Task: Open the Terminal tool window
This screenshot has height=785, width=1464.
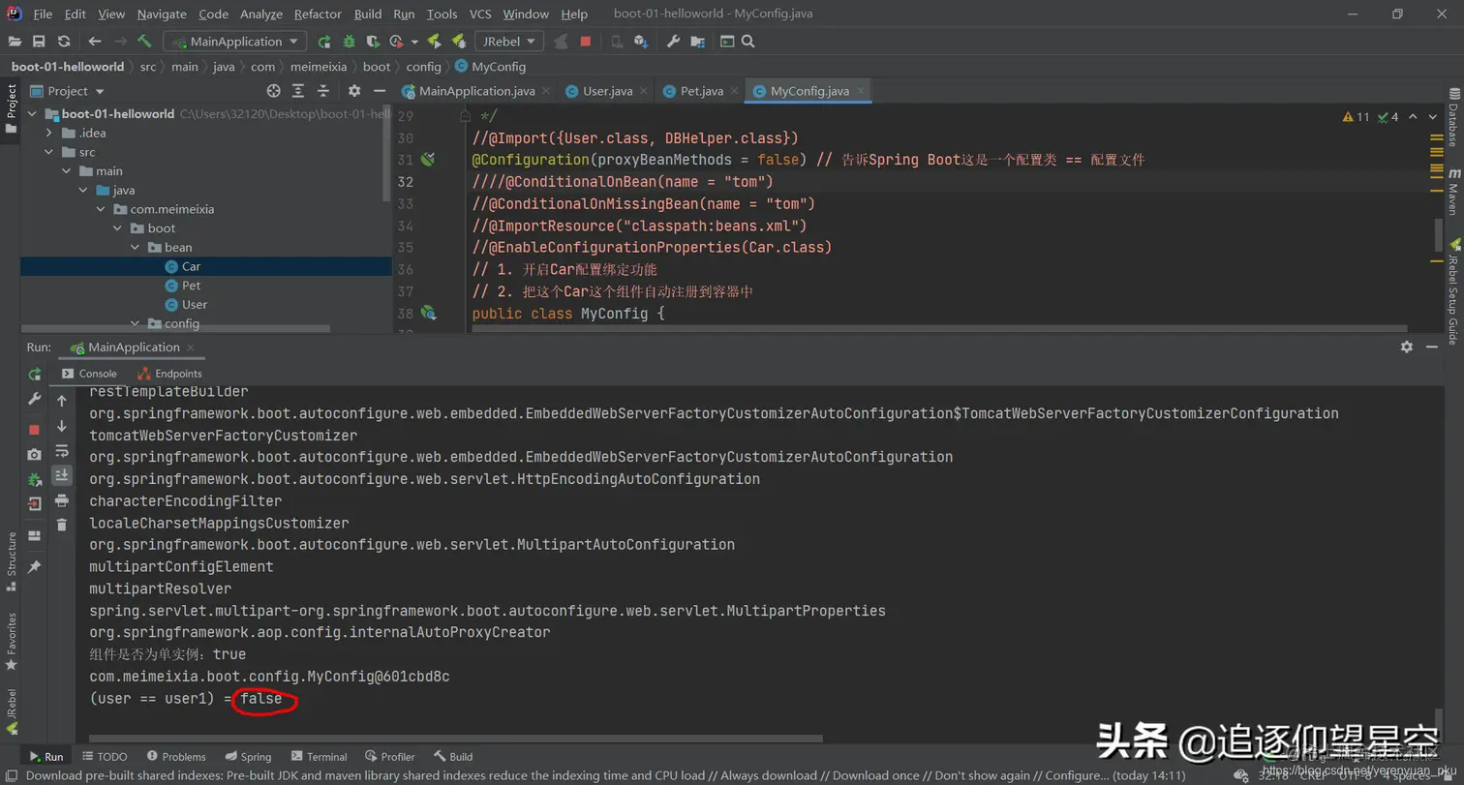Action: point(319,757)
